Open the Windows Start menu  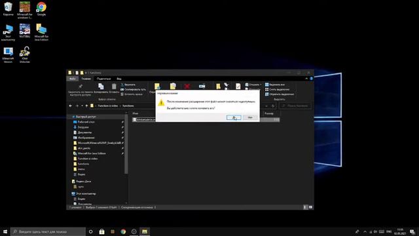click(5, 231)
